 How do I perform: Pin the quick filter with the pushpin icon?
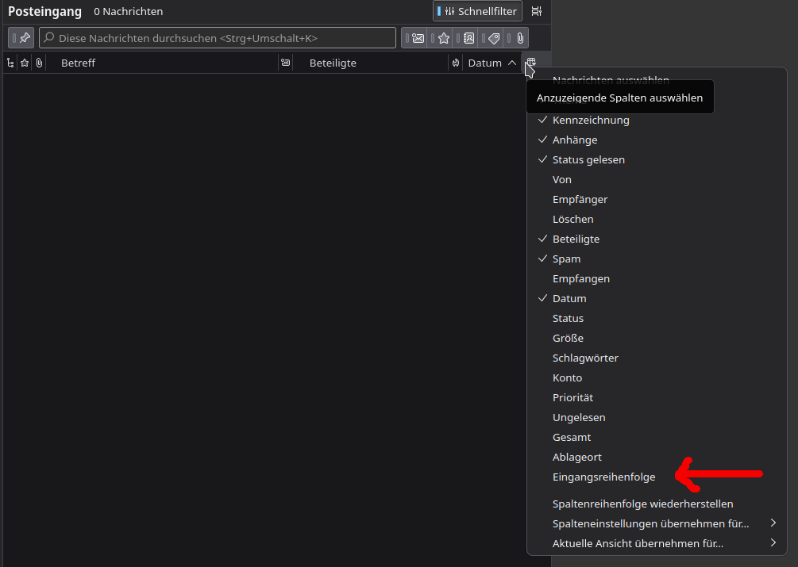click(x=21, y=37)
